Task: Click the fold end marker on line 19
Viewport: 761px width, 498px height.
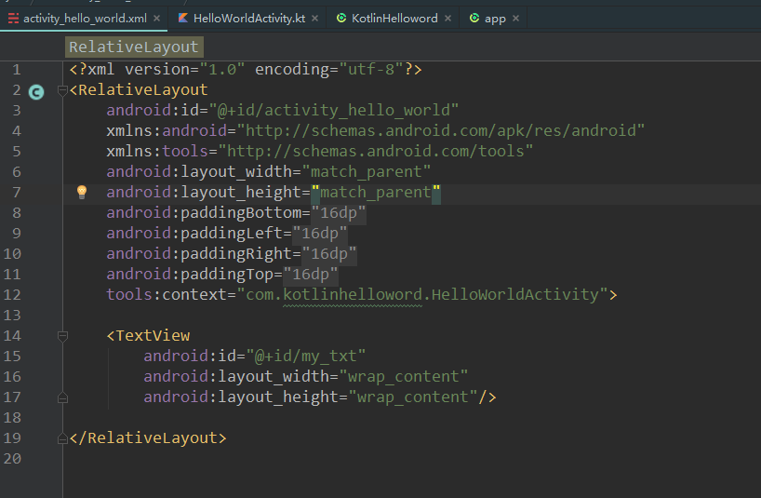Action: [62, 438]
